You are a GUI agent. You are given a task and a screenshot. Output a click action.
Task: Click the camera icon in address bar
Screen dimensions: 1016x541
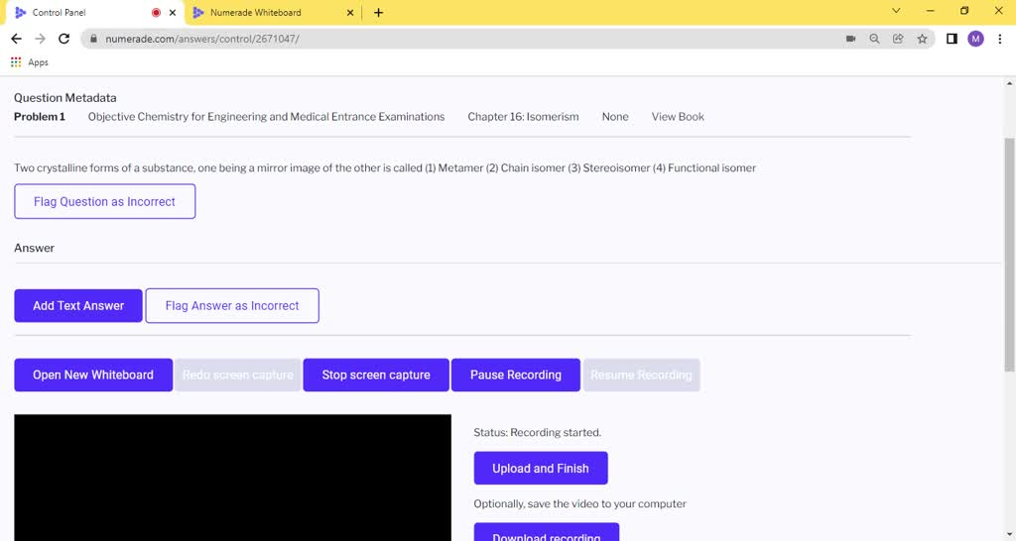(850, 39)
